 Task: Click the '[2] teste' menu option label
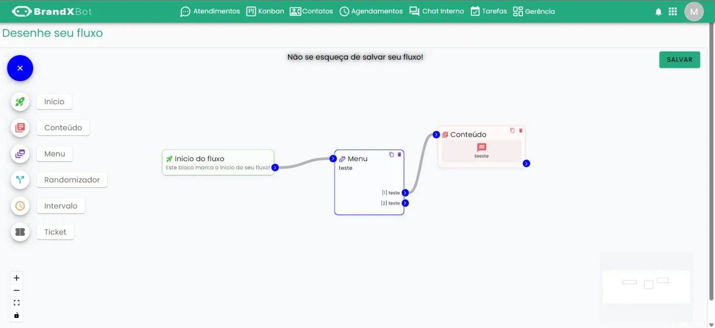click(x=391, y=203)
